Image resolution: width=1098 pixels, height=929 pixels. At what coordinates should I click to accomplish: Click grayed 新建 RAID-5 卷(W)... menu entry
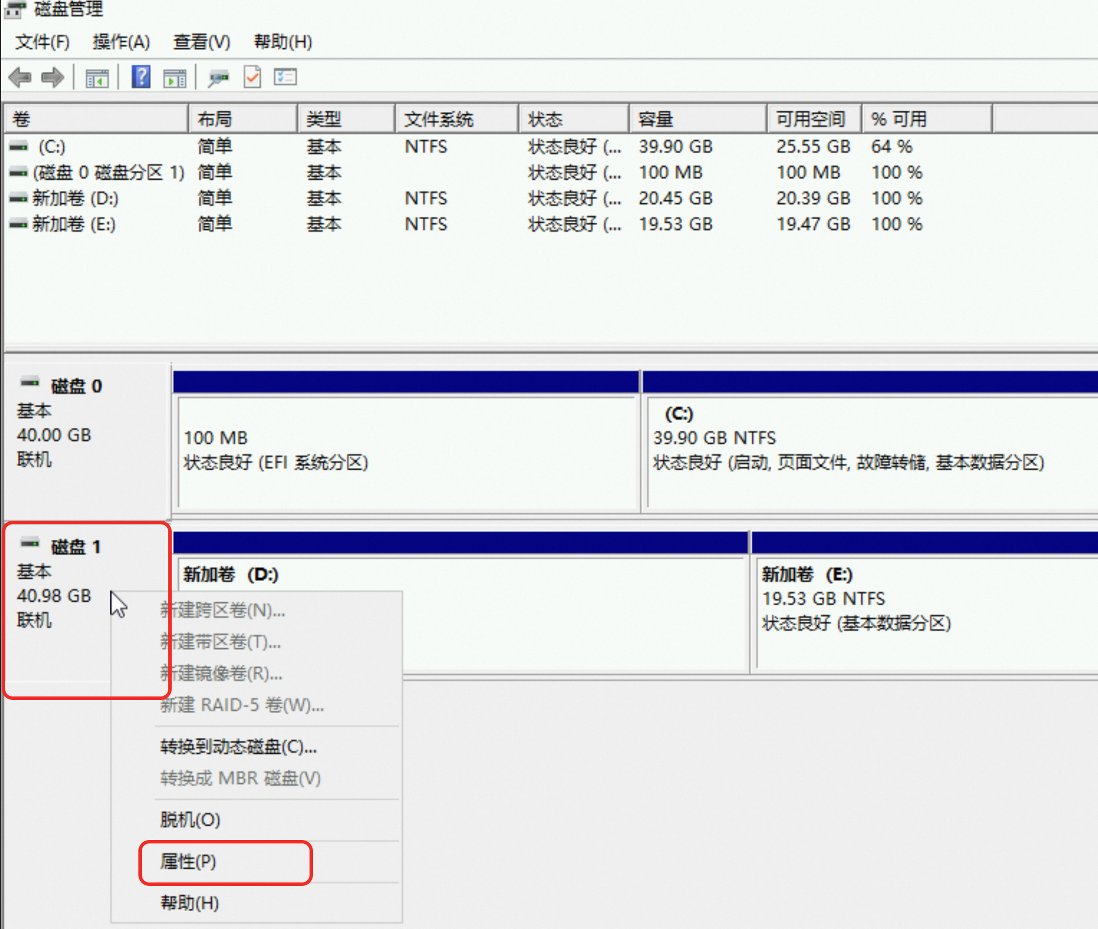242,705
